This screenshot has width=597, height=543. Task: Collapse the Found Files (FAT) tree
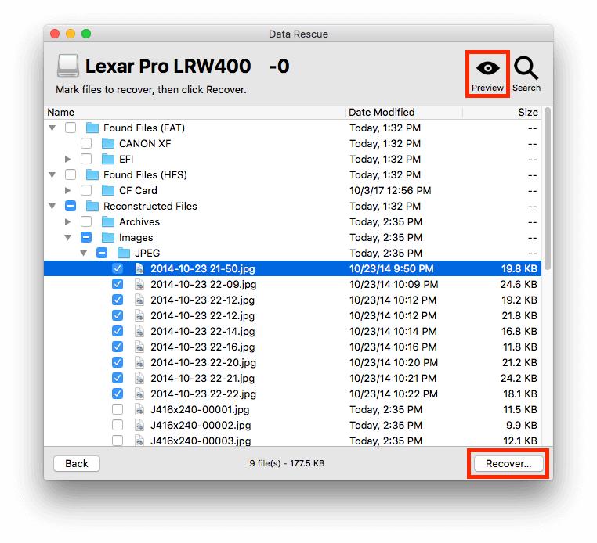[52, 128]
